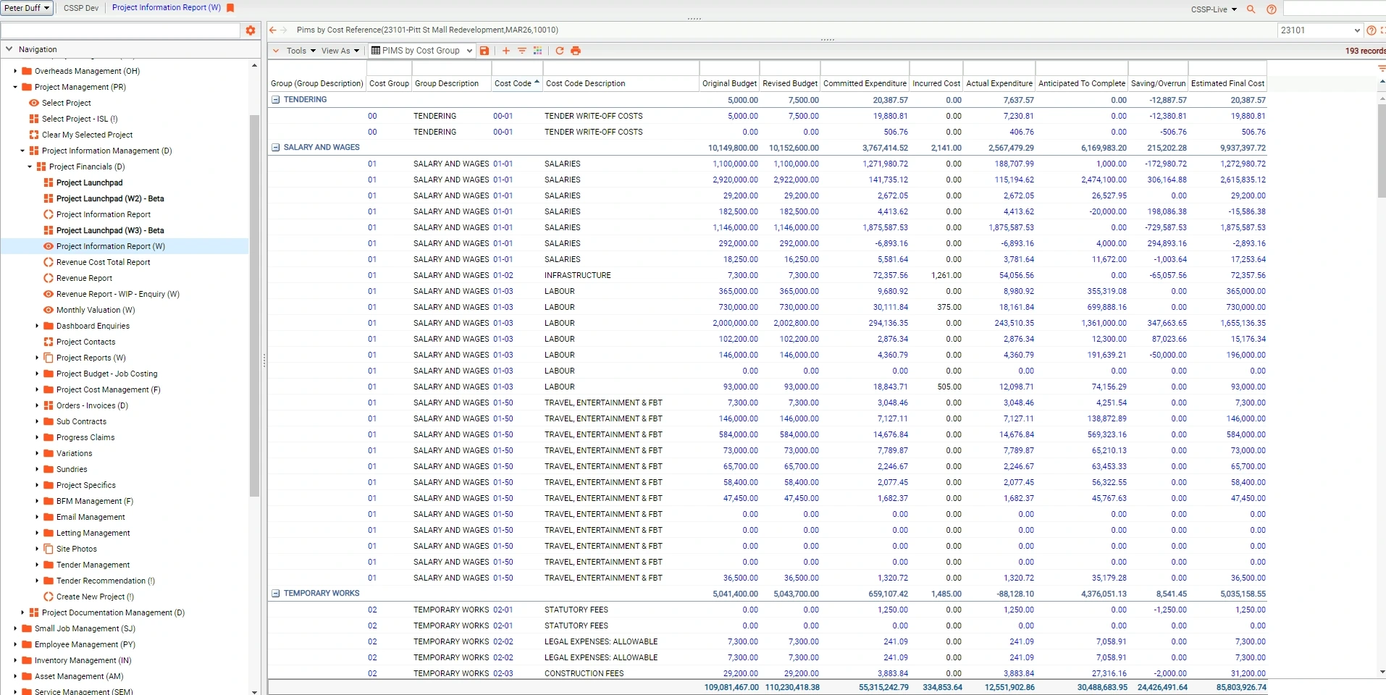Viewport: 1386px width, 695px height.
Task: Collapse the SALARY AND WAGES group
Action: tap(276, 148)
